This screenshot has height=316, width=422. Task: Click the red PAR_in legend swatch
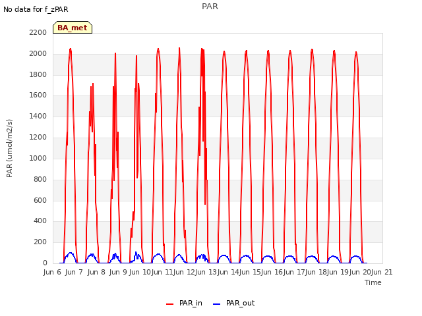(x=170, y=304)
